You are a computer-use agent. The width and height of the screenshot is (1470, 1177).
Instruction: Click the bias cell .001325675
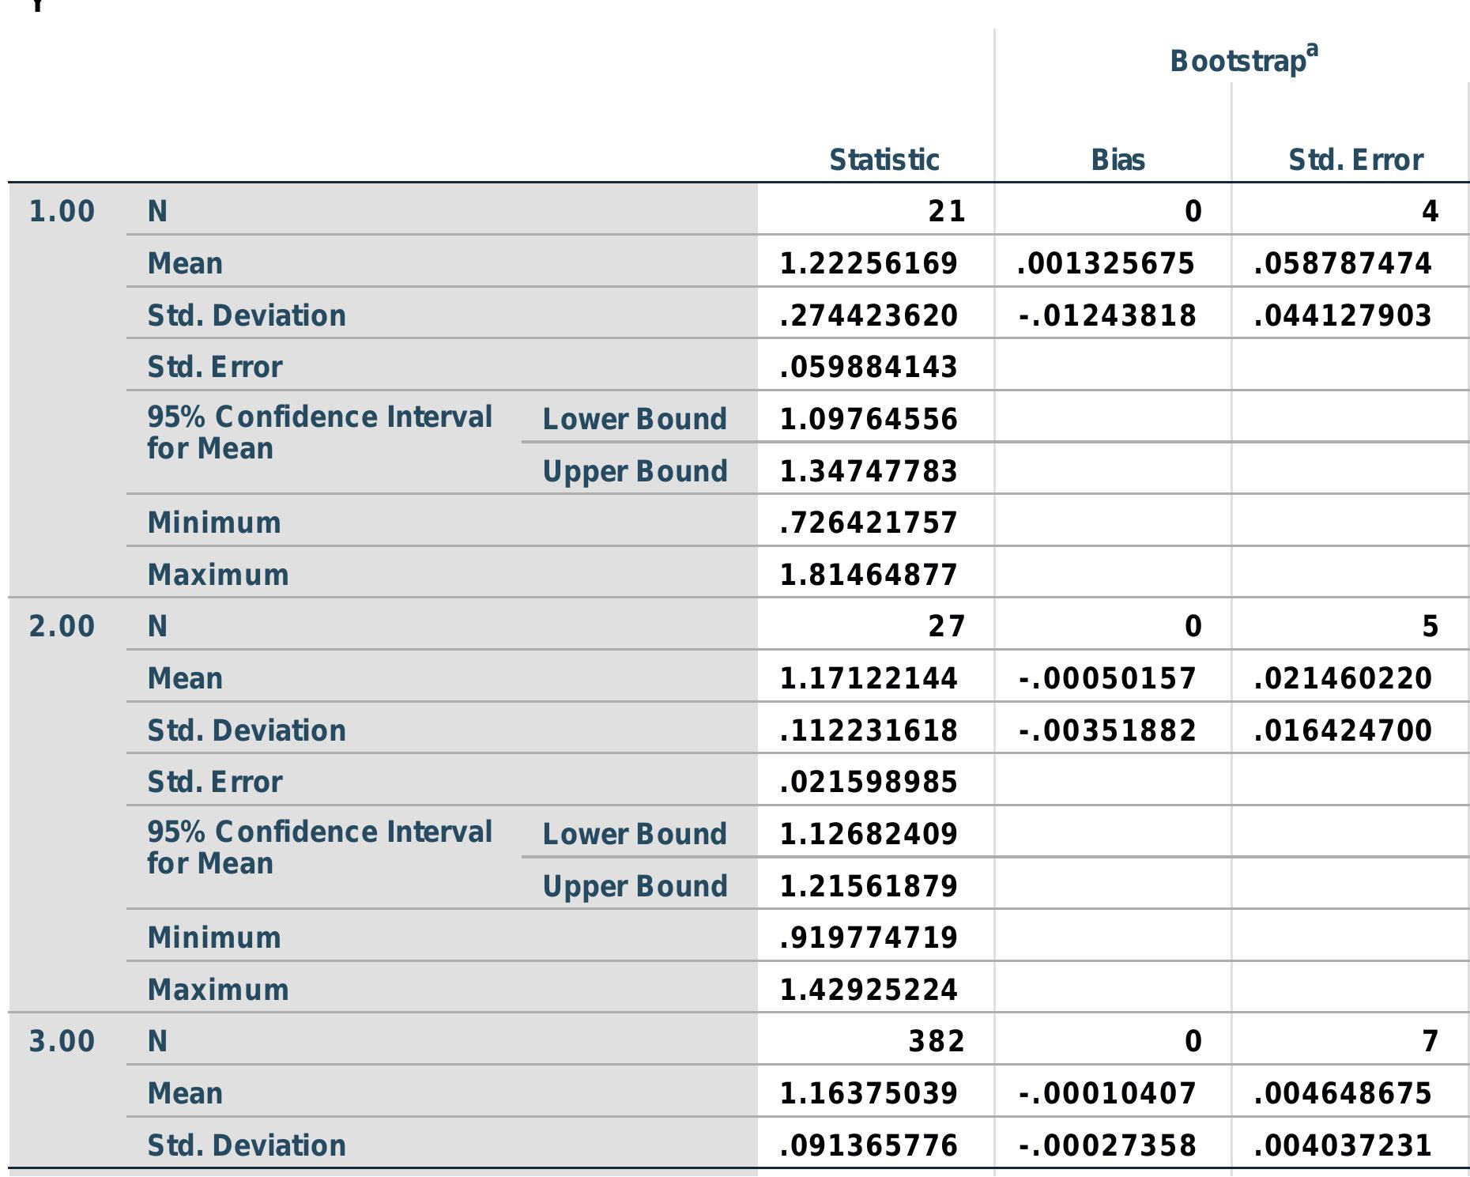pos(1105,264)
